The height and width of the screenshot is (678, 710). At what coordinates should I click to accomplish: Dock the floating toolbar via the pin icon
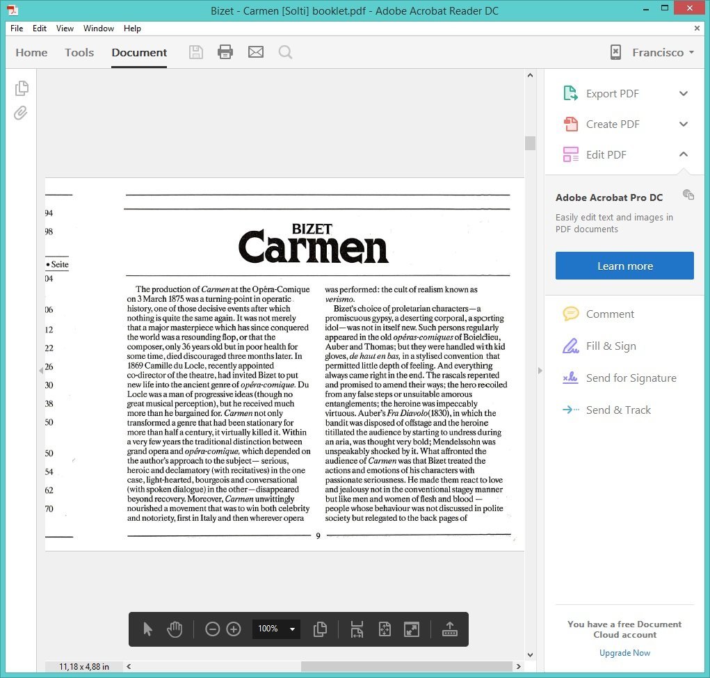pos(449,629)
